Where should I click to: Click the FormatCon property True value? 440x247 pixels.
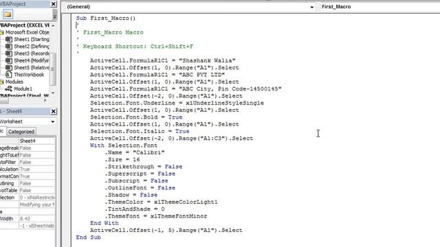[36, 176]
